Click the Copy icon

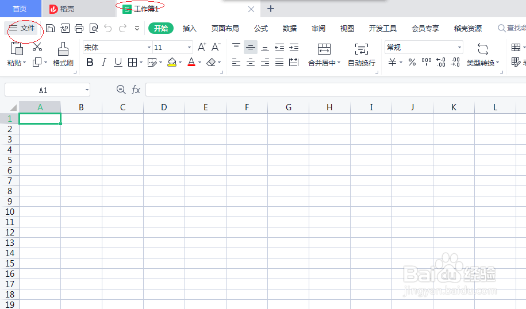click(x=37, y=62)
